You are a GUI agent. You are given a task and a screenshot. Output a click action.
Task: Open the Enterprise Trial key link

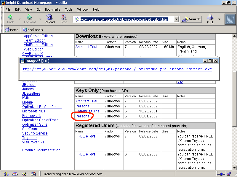[x=88, y=111]
